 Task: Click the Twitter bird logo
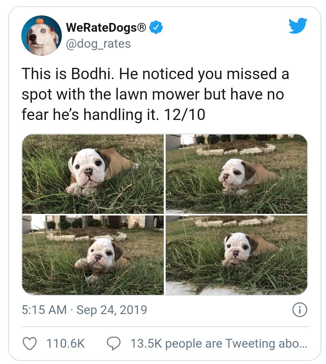(x=298, y=25)
